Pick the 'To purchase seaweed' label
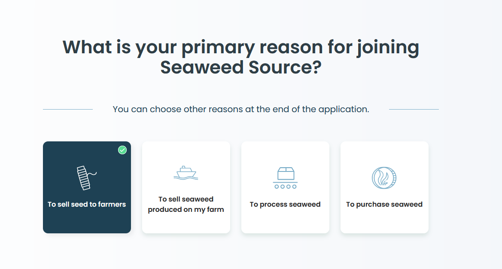502x269 pixels. coord(384,205)
